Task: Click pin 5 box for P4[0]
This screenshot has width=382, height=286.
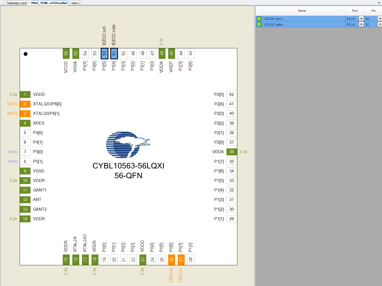Action: [x=25, y=133]
